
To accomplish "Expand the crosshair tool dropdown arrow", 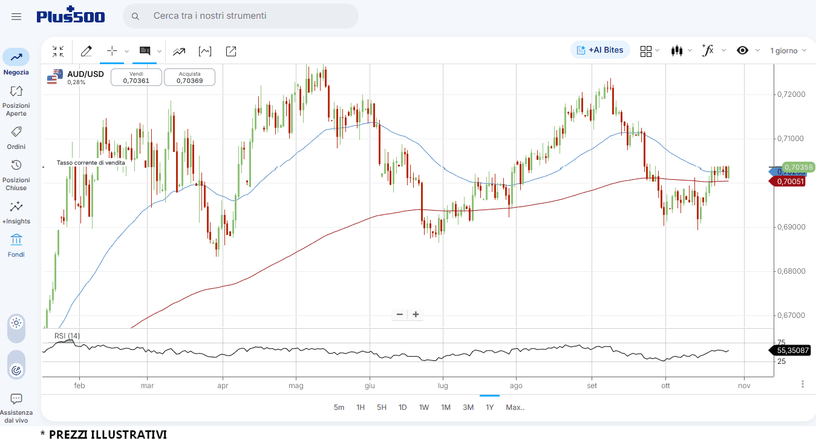I will pos(127,51).
